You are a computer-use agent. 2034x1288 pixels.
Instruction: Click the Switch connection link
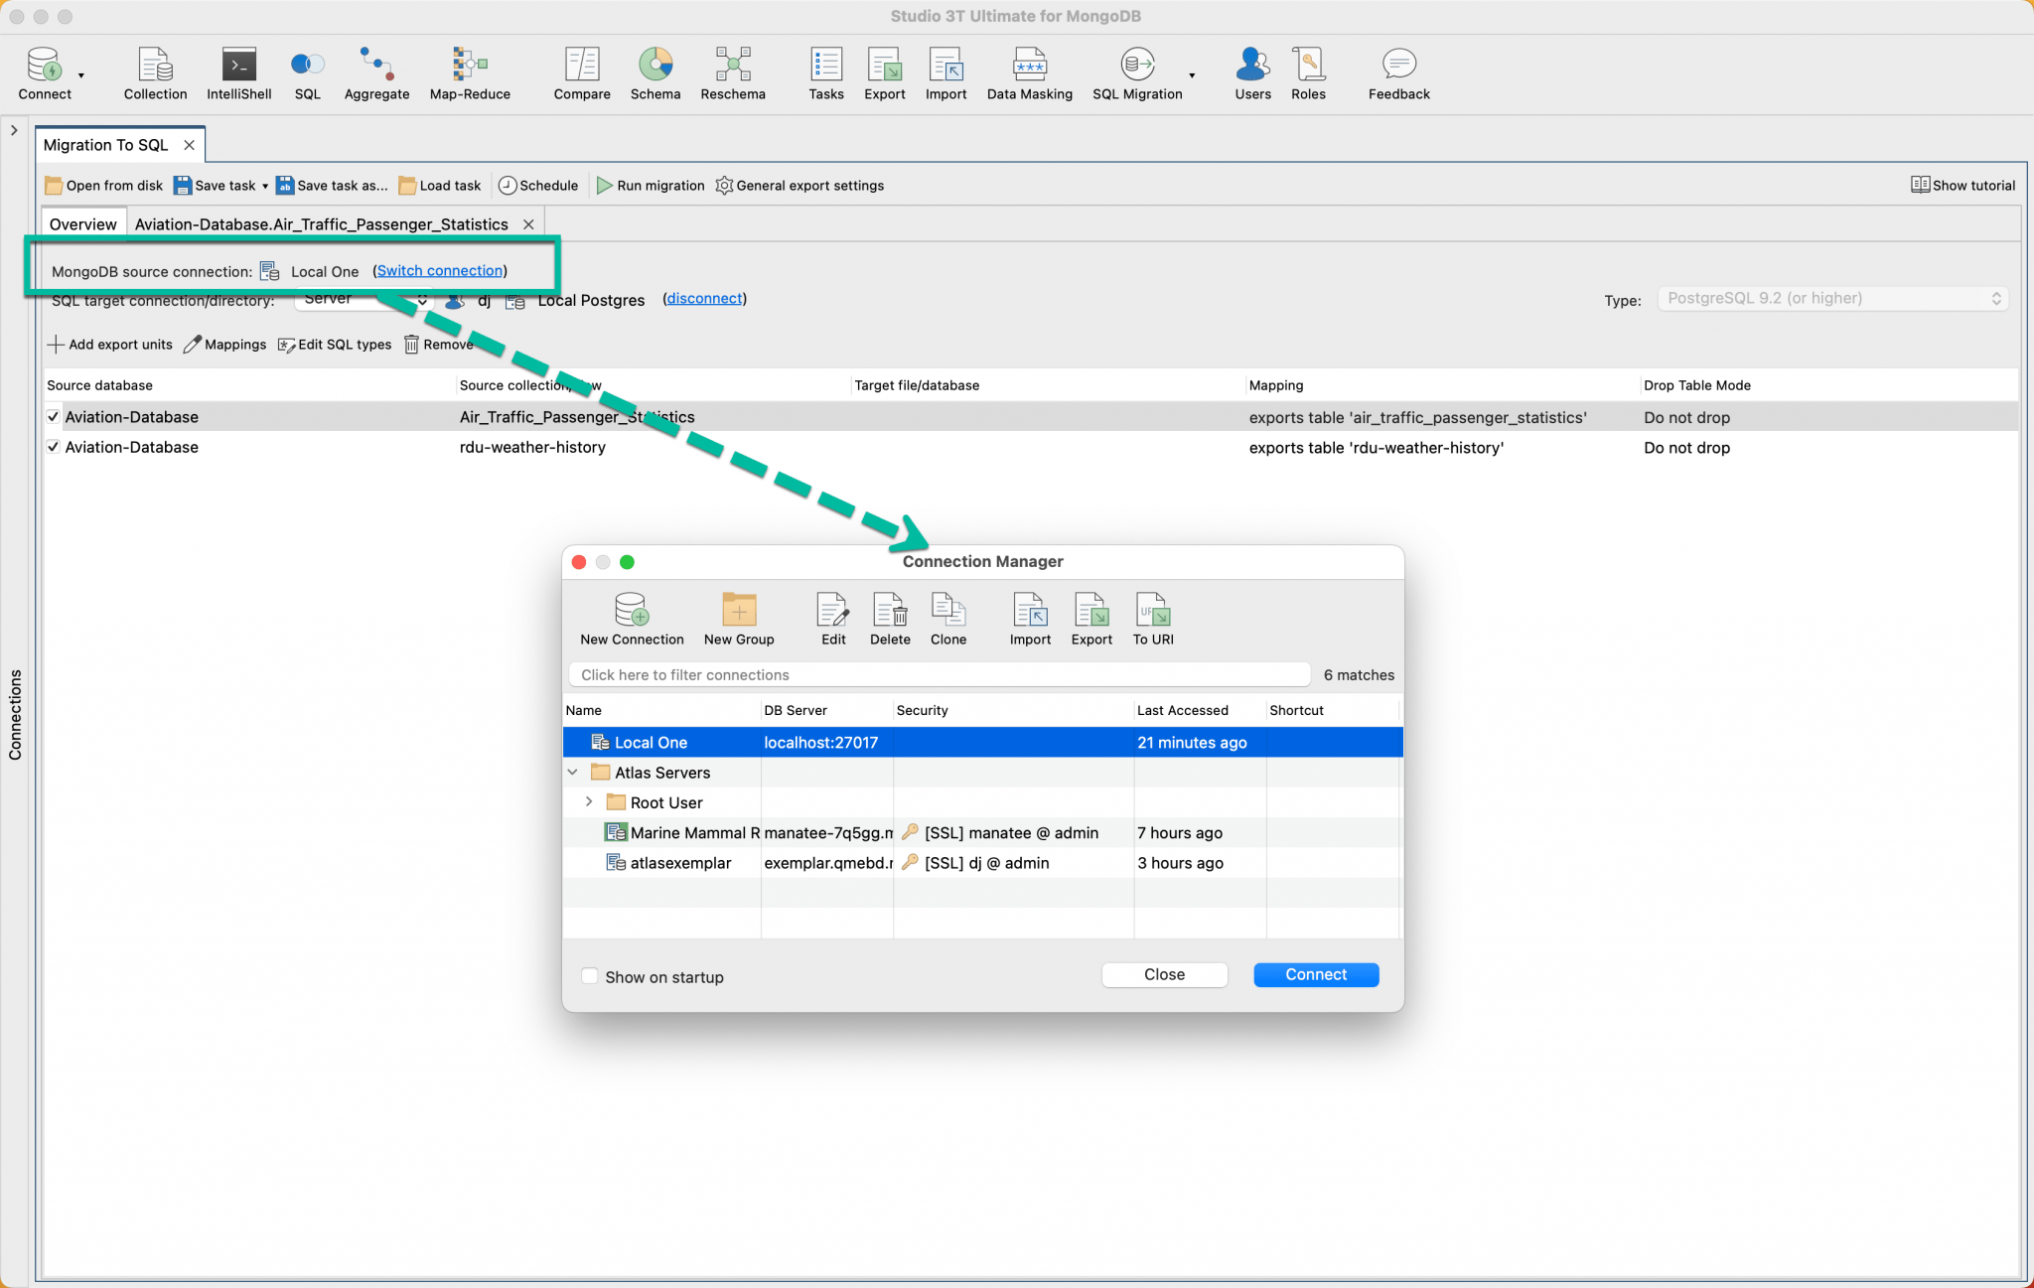[x=440, y=271]
